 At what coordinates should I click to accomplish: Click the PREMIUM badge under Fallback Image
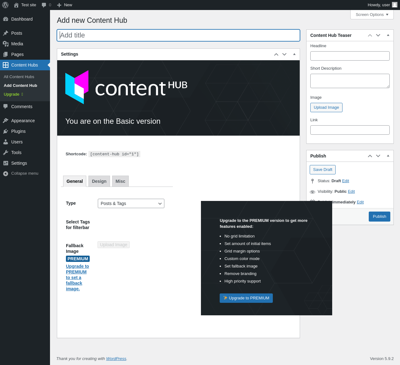[78, 259]
